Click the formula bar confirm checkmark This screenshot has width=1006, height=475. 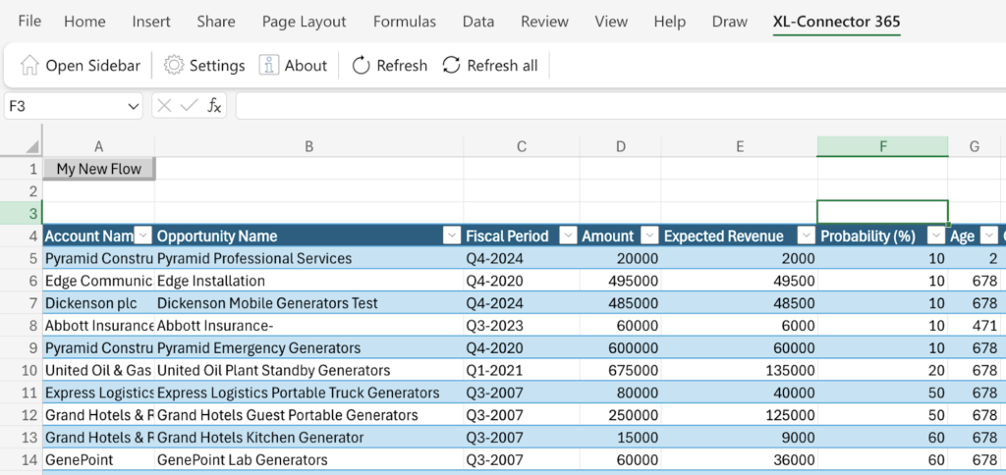[x=189, y=106]
